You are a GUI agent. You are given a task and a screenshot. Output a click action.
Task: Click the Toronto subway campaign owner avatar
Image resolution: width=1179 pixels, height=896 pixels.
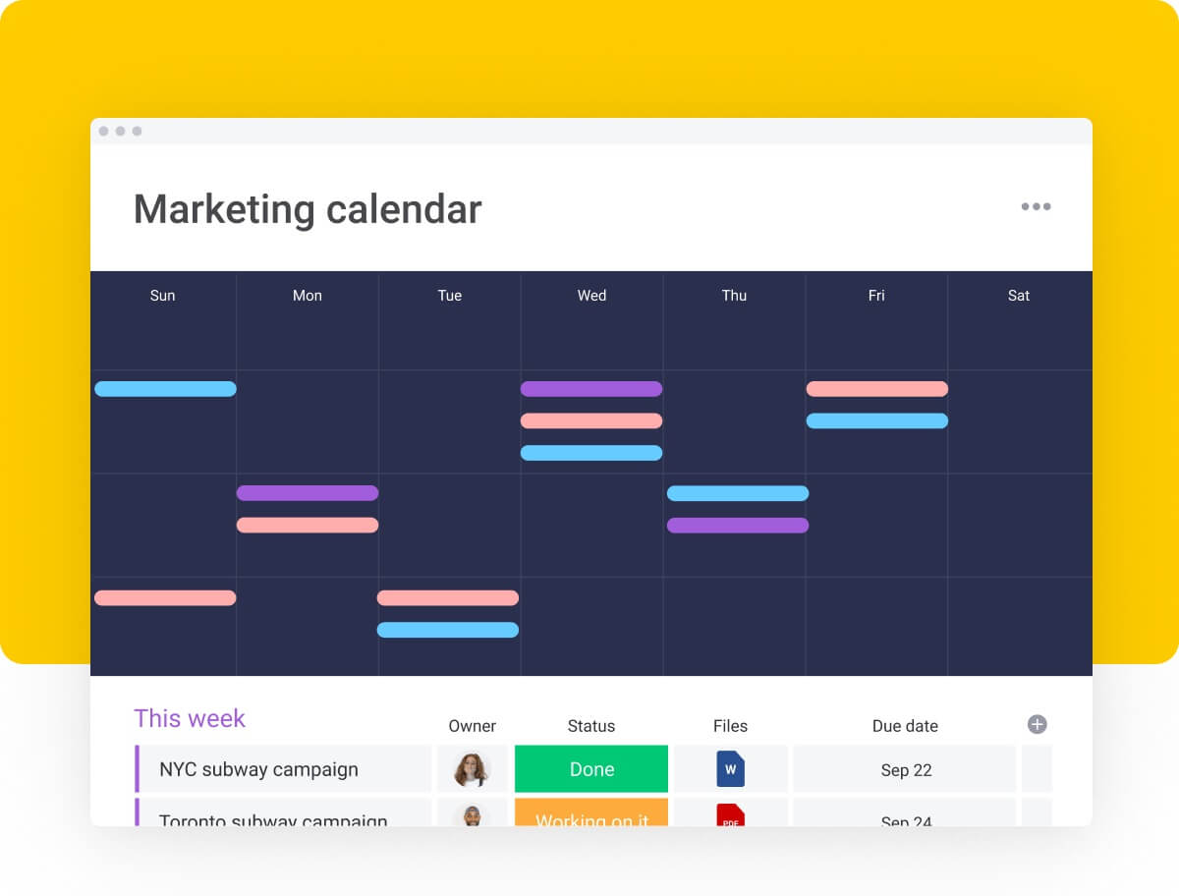point(473,817)
